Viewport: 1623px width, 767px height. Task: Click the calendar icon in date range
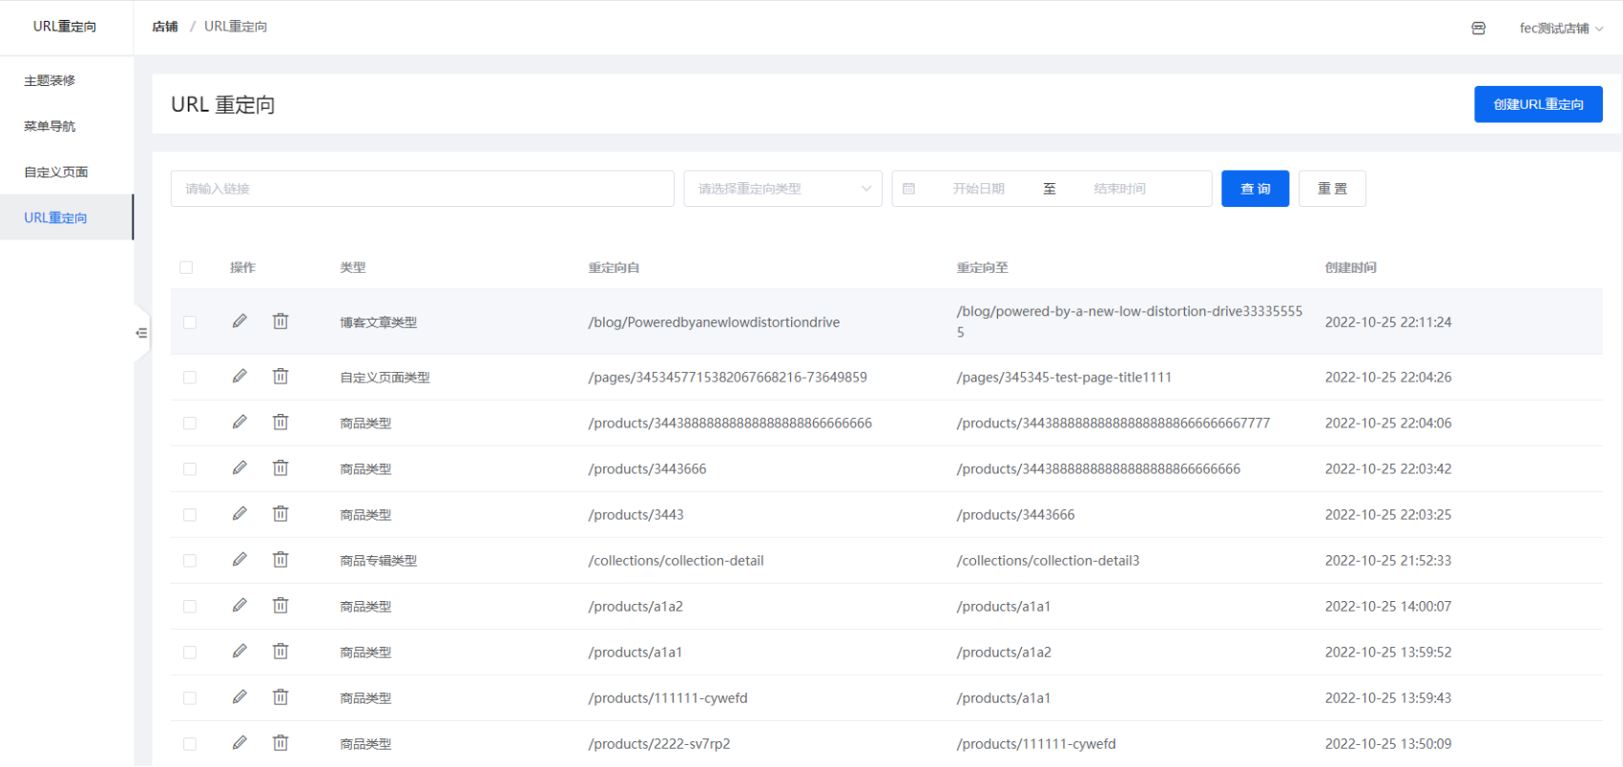[x=908, y=189]
